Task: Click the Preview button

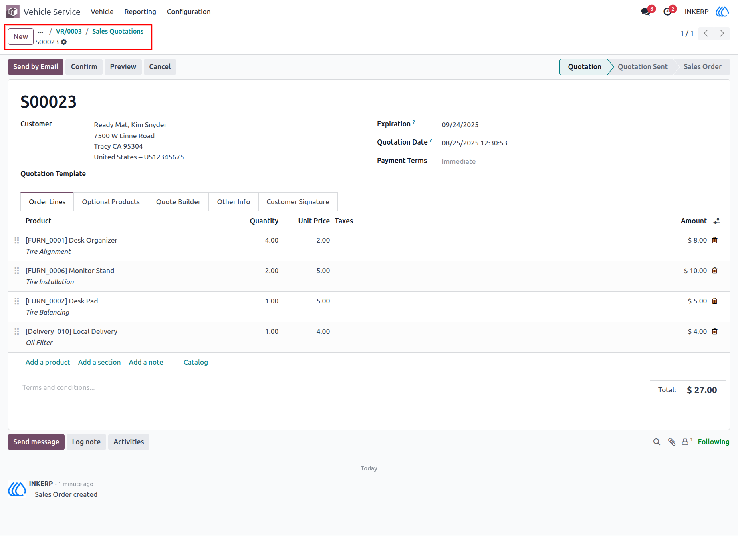Action: [123, 67]
